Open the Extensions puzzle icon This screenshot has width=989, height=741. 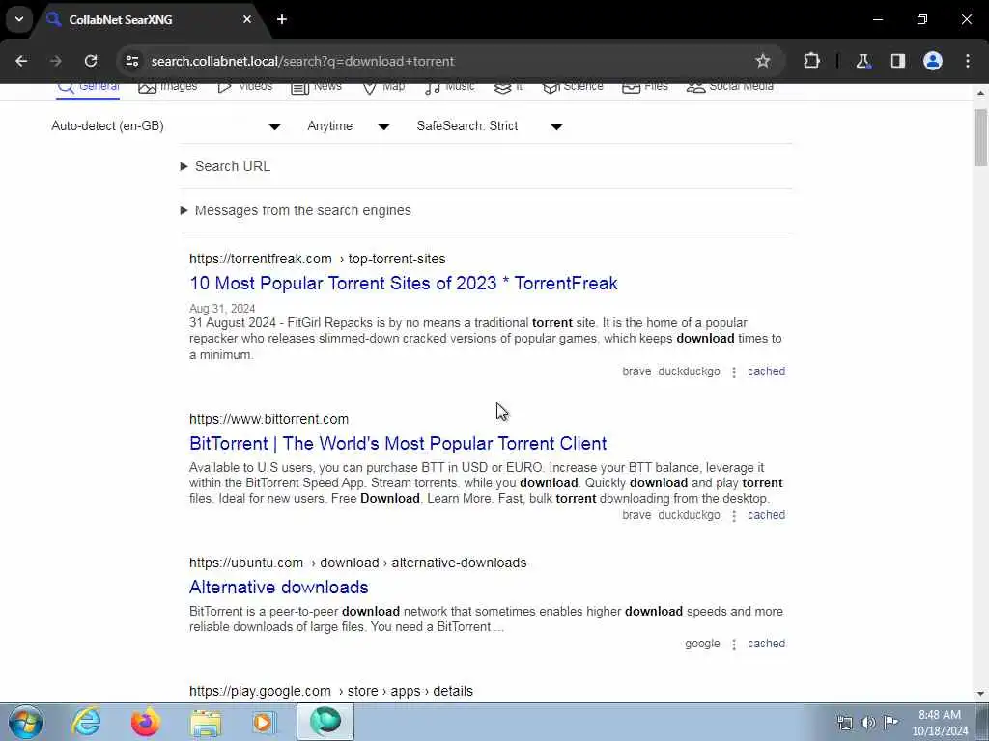tap(811, 61)
